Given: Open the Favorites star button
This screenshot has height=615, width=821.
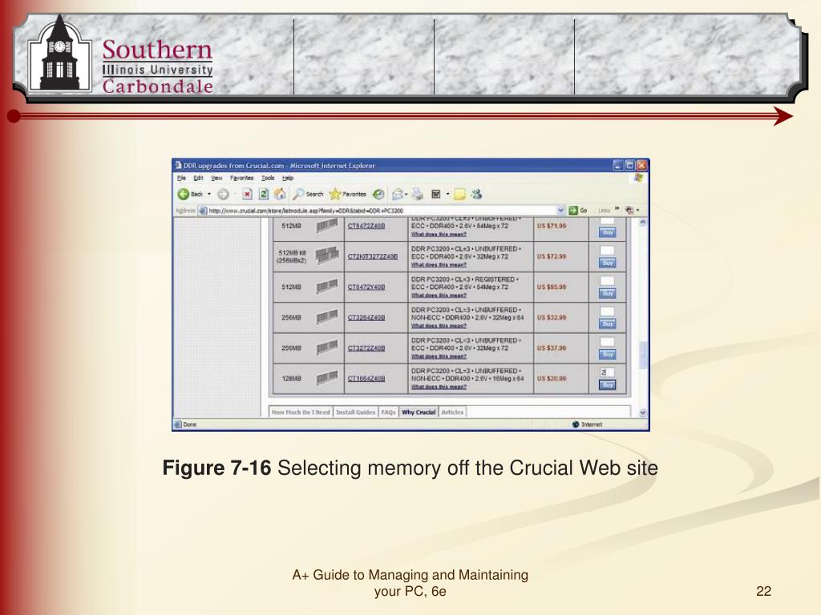Looking at the screenshot, I should [348, 194].
